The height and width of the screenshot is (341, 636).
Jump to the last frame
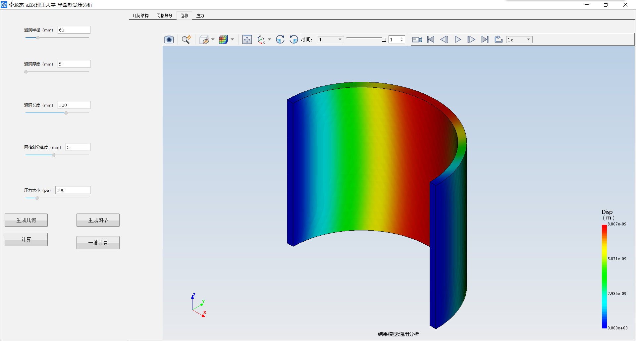coord(485,40)
